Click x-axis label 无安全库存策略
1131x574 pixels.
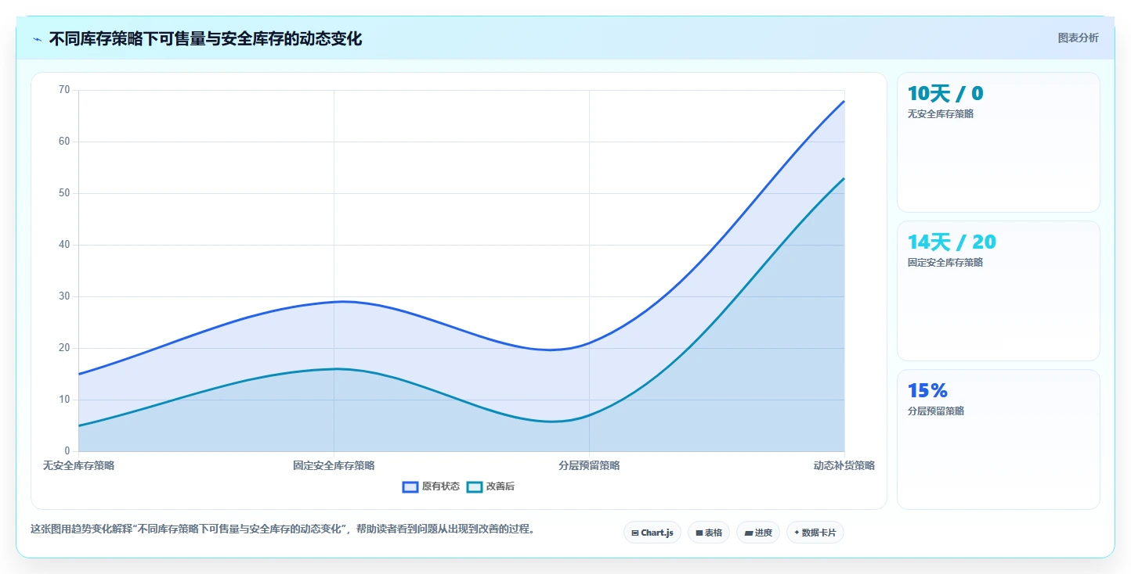(x=78, y=465)
